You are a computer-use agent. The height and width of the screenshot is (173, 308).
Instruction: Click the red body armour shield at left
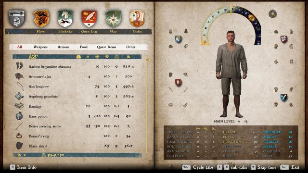coord(178,82)
